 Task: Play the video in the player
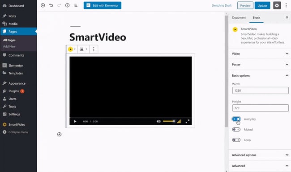pyautogui.click(x=75, y=121)
